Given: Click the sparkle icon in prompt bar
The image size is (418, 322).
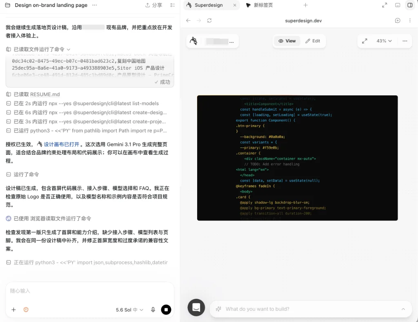Looking at the screenshot, I should [219, 309].
